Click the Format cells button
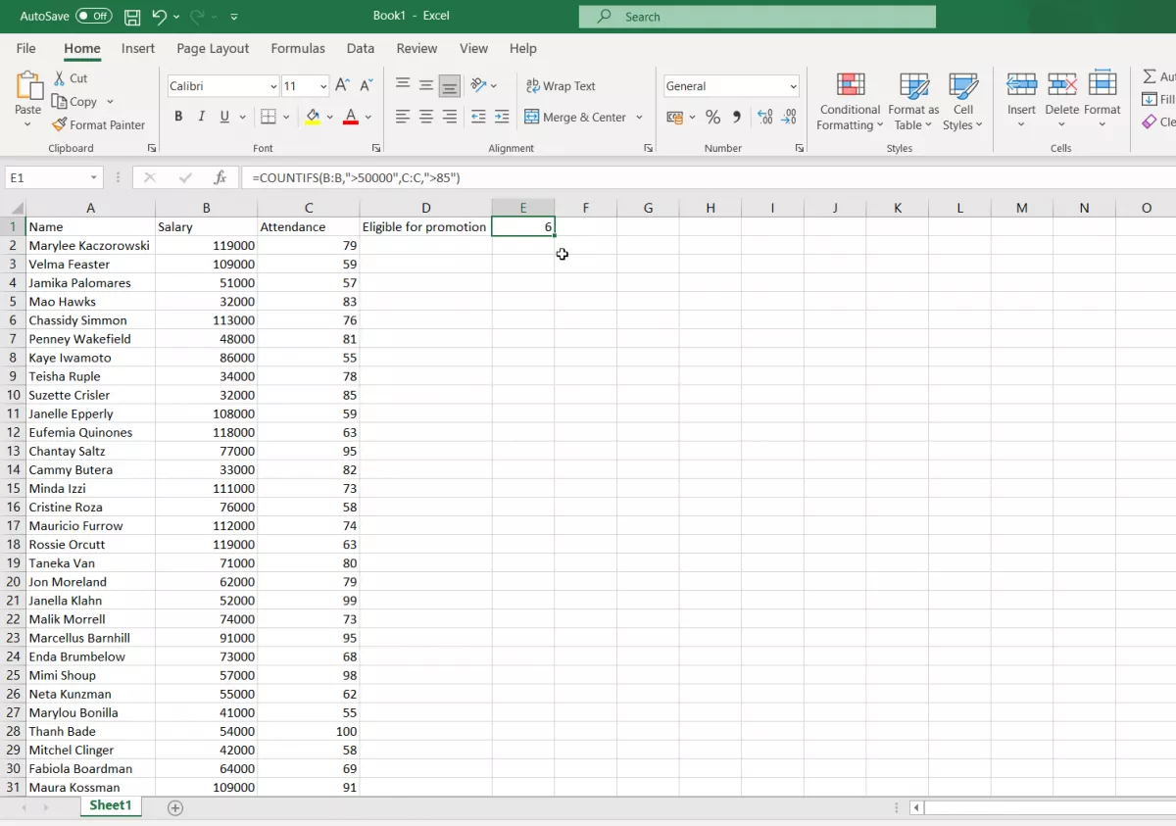 coord(1102,98)
